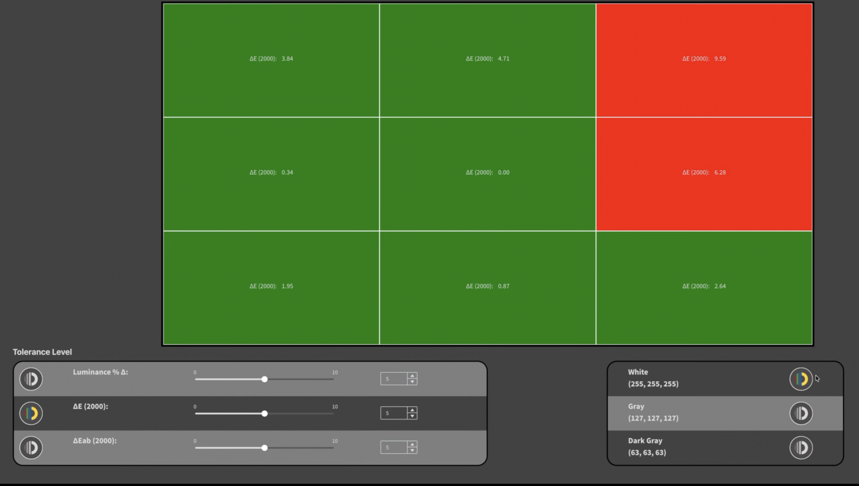This screenshot has width=859, height=486.
Task: Click the red cell showing ΔE 6.28
Action: tap(704, 172)
